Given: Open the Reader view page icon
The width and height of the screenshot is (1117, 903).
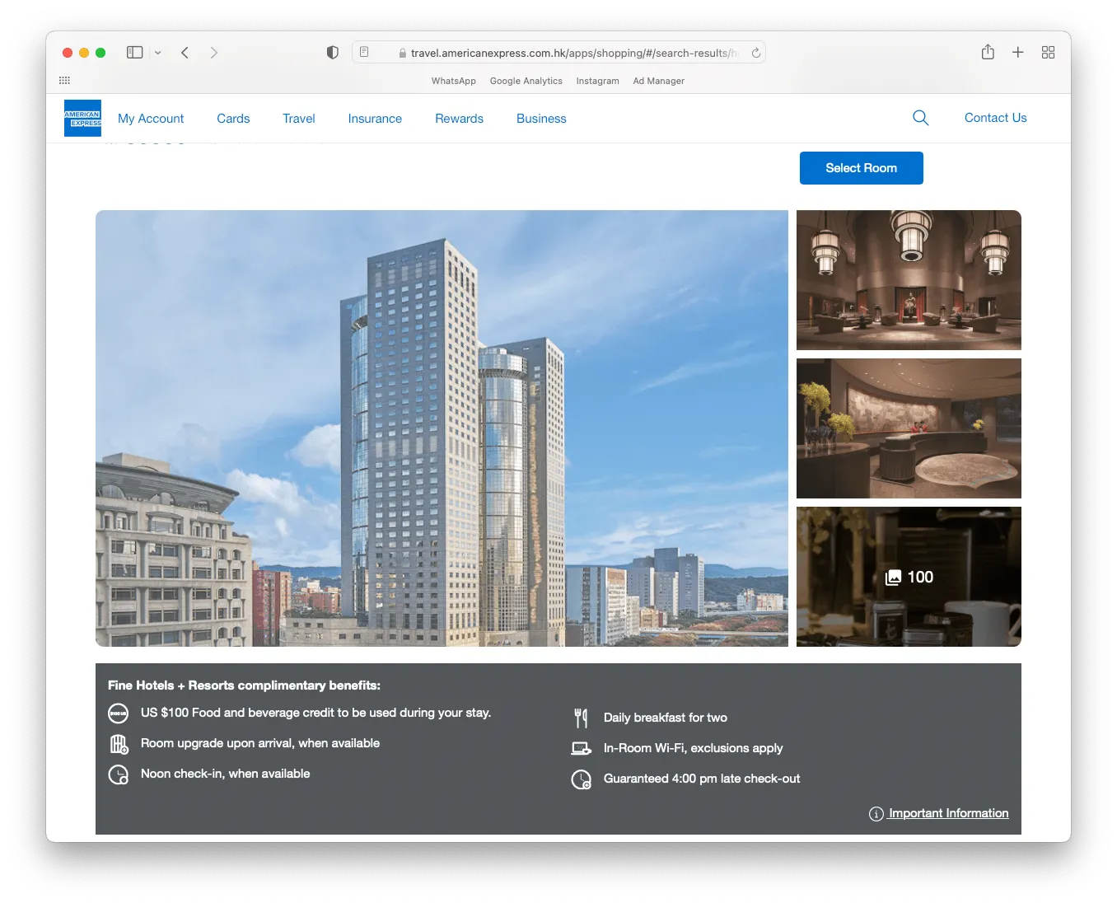Looking at the screenshot, I should tap(364, 52).
